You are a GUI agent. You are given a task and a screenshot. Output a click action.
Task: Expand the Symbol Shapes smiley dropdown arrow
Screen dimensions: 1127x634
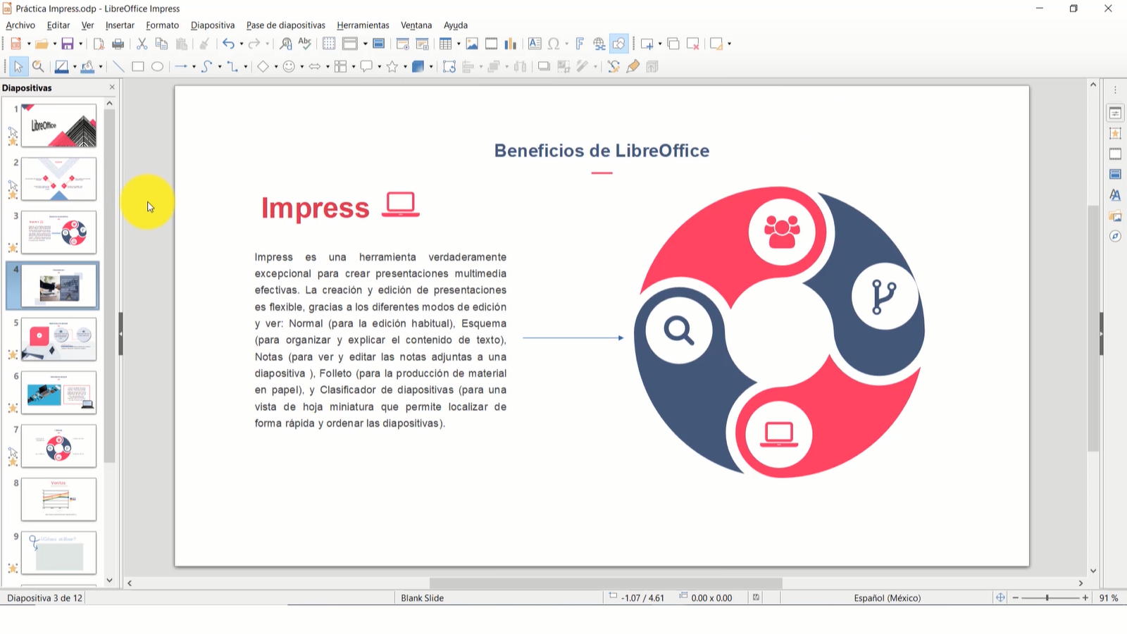pyautogui.click(x=301, y=67)
